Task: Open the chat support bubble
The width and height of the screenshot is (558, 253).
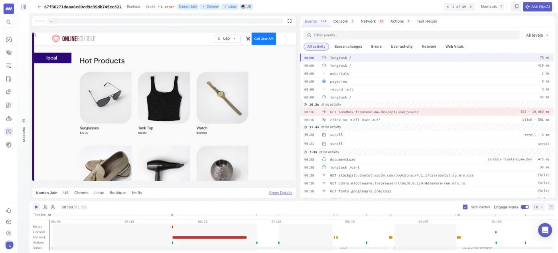Action: [545, 230]
